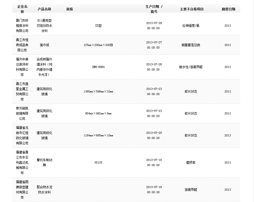Click 2013-07-23 date in 晋江市鑫星 row

pyautogui.click(x=154, y=89)
